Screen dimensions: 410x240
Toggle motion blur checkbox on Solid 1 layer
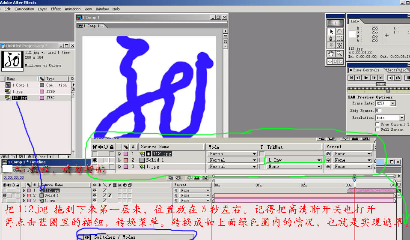click(120, 195)
